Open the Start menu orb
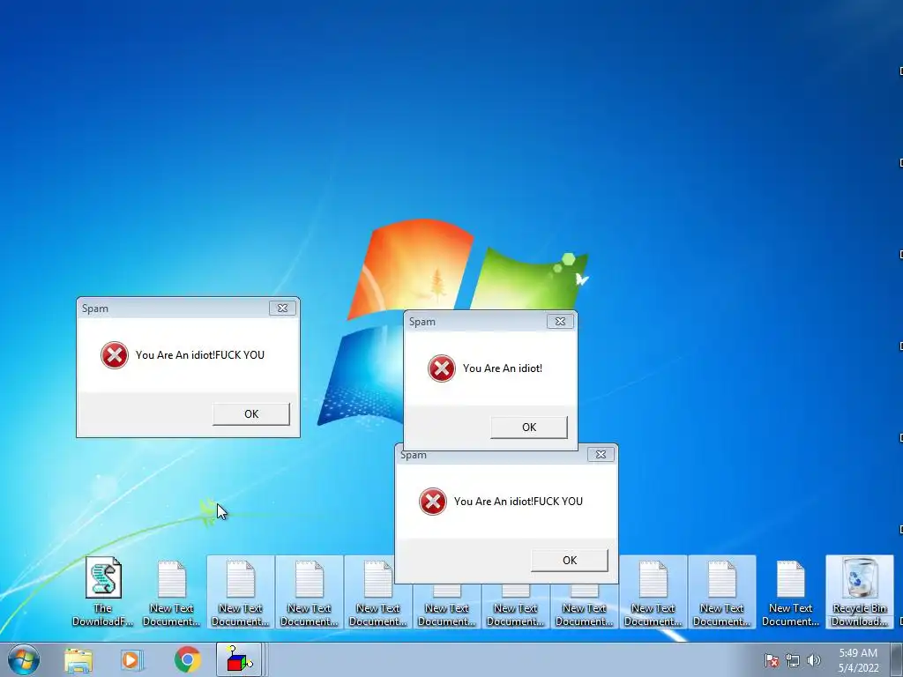Screen dimensions: 903x677 coord(24,659)
